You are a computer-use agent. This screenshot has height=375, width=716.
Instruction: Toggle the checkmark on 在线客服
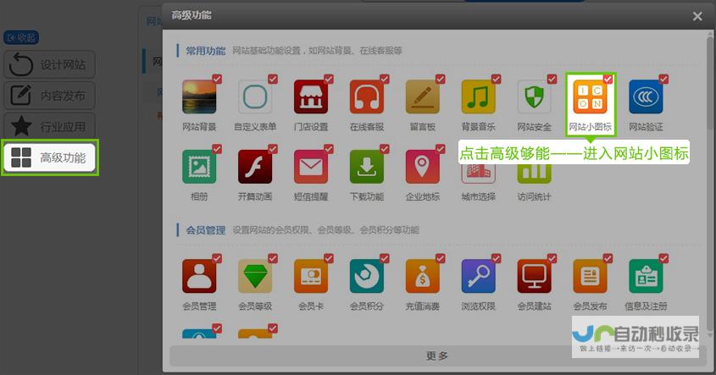tap(385, 79)
